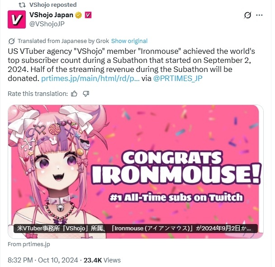Click the repost icon above the post
This screenshot has width=275, height=267.
[22, 5]
